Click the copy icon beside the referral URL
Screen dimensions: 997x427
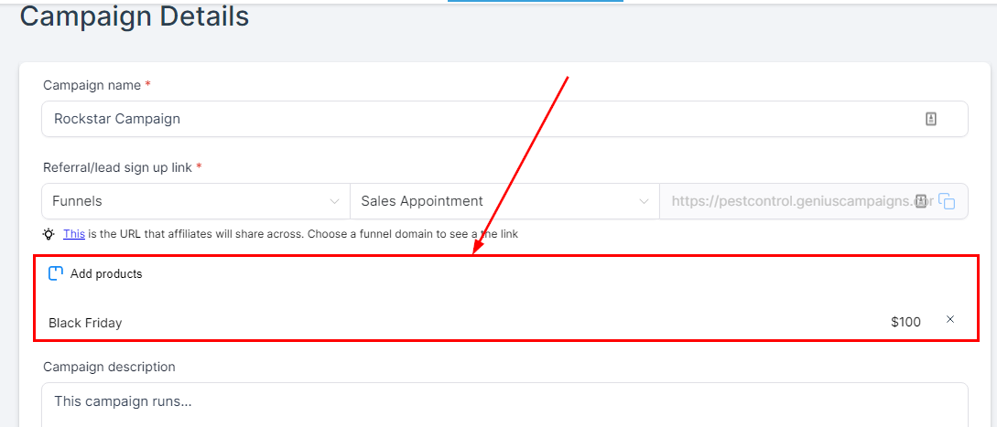pyautogui.click(x=948, y=202)
